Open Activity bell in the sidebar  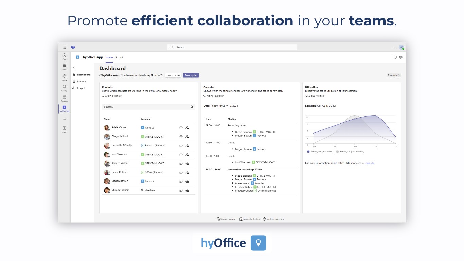pyautogui.click(x=64, y=88)
